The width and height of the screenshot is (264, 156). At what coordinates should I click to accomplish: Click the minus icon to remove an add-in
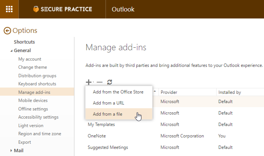(99, 82)
